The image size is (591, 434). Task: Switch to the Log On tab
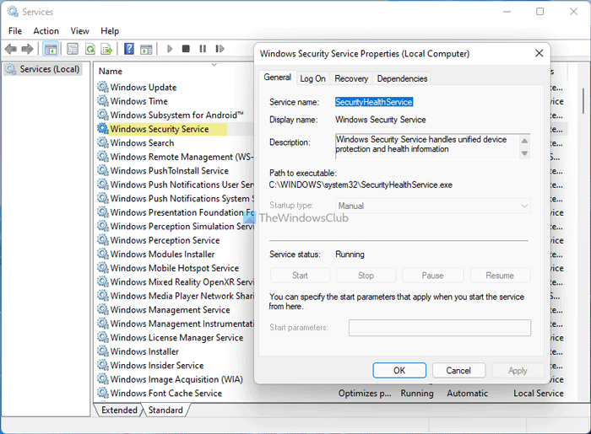pos(312,78)
